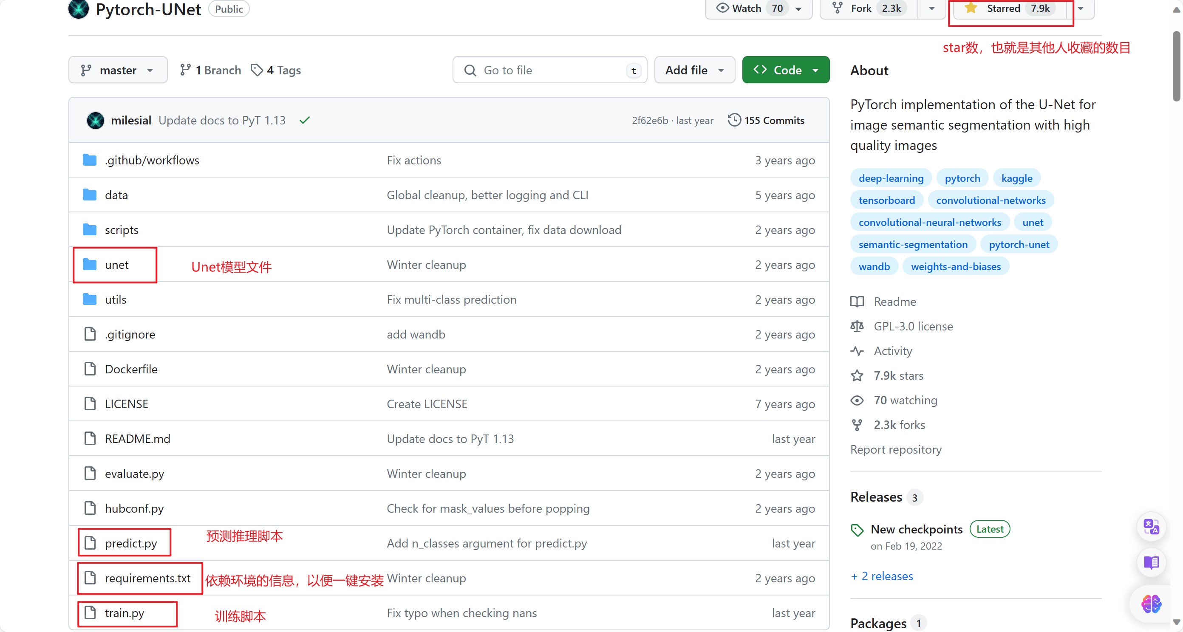Select the unet topic tag
Image resolution: width=1183 pixels, height=632 pixels.
pyautogui.click(x=1033, y=223)
